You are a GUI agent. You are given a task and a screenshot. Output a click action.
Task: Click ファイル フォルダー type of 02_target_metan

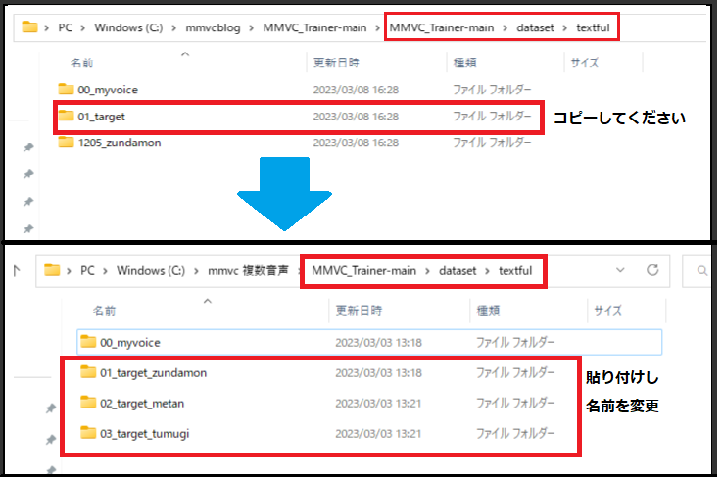(515, 403)
